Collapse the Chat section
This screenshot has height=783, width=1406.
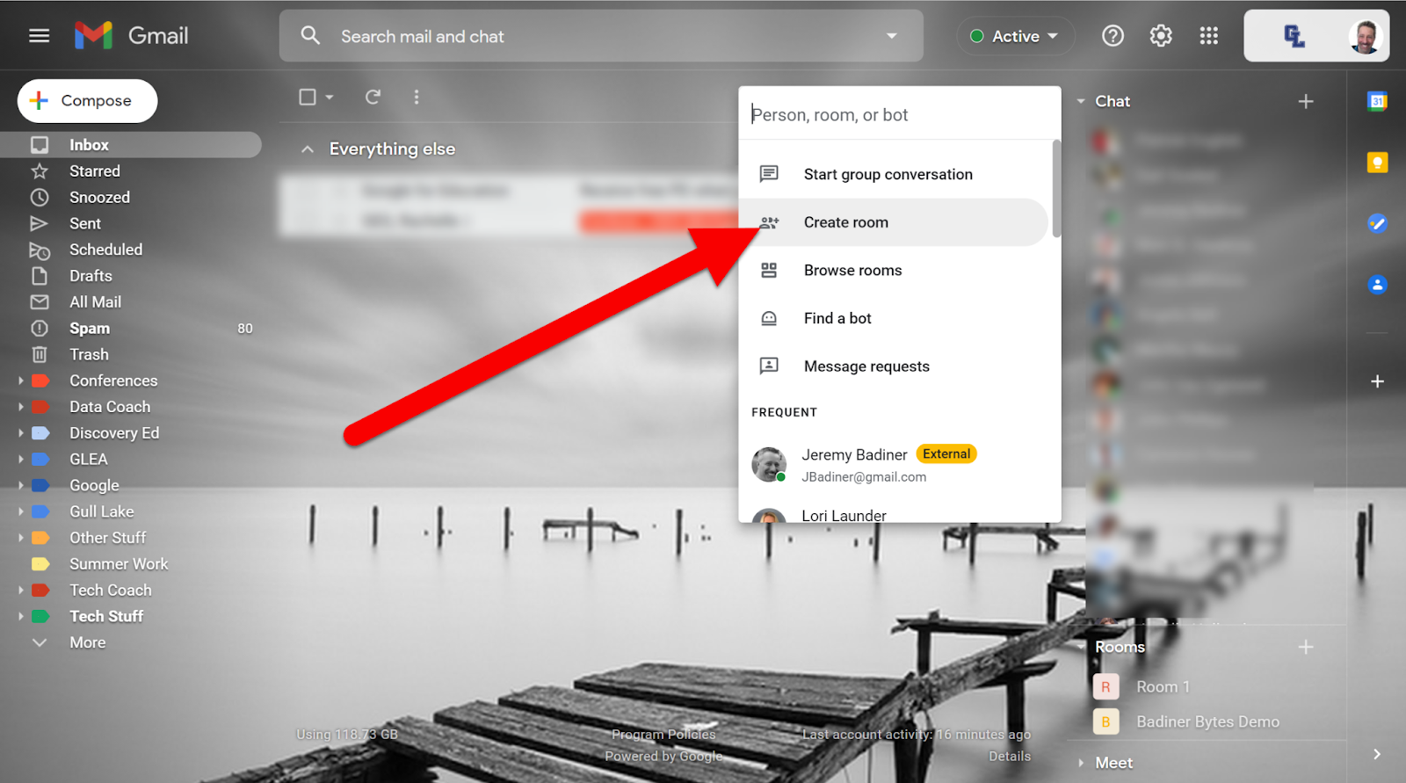(x=1081, y=102)
